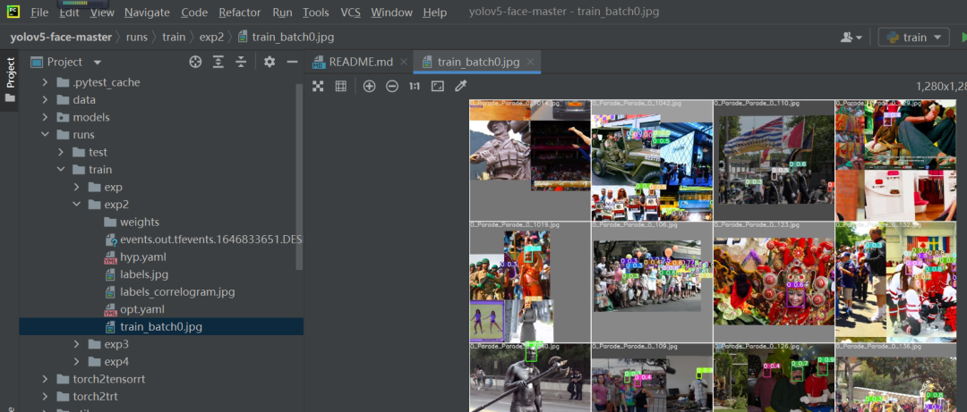The image size is (967, 412).
Task: Click the exp2 breadcrumb in navigation bar
Action: click(x=211, y=37)
